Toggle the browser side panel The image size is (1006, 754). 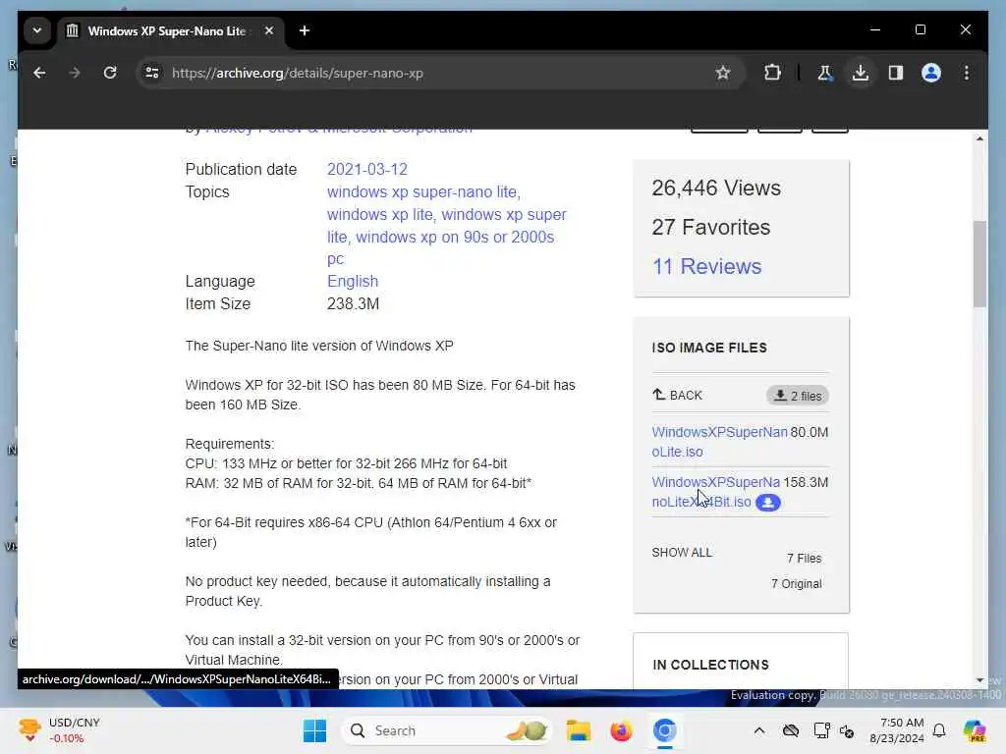[896, 73]
